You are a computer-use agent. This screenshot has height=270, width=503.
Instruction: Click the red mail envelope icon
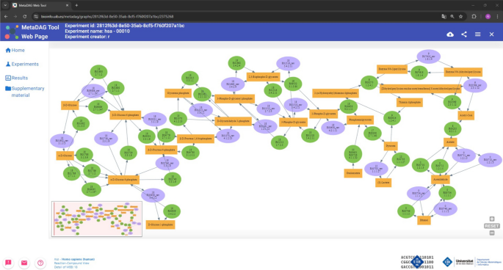click(24, 263)
